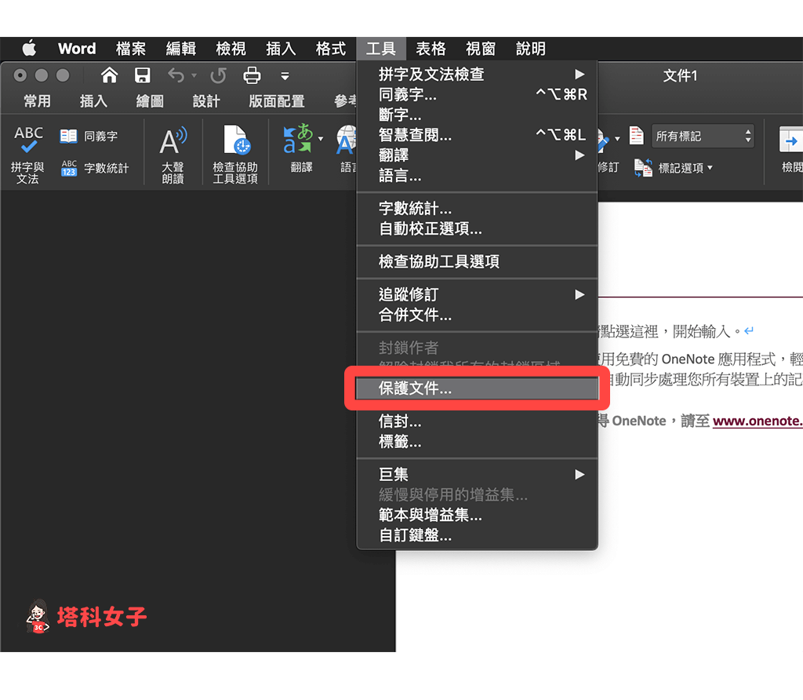Open 所有標記 markup combo box

tap(702, 137)
